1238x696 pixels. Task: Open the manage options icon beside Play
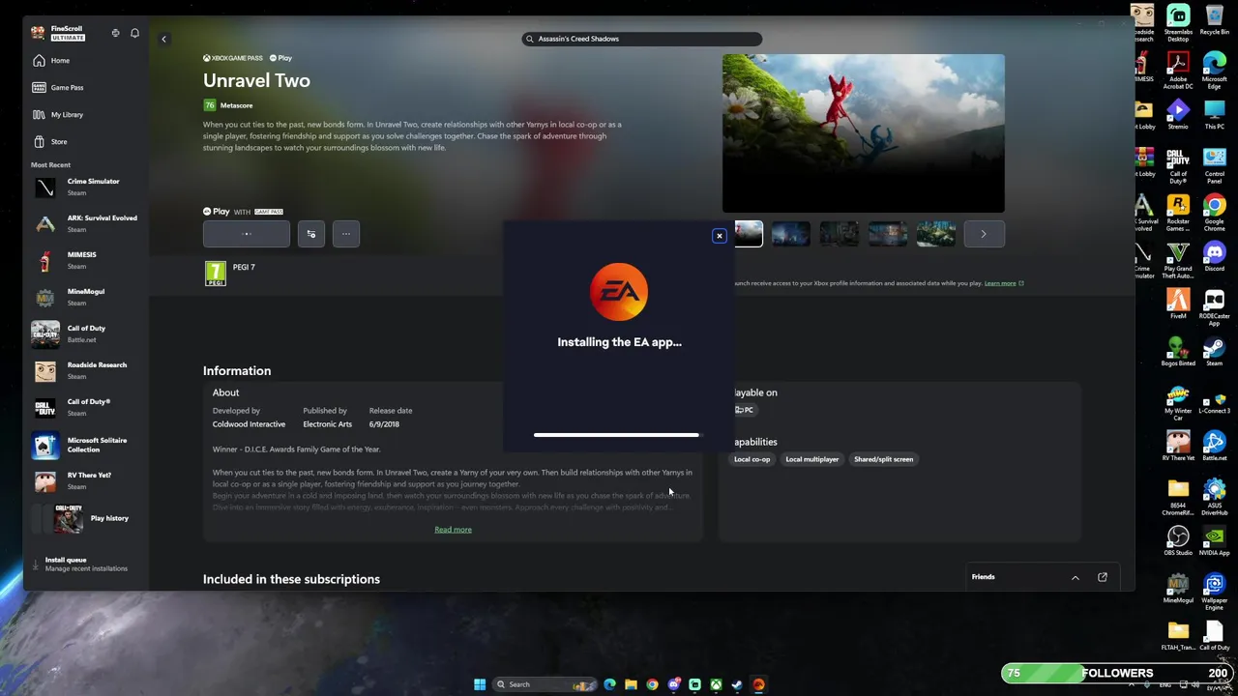311,234
